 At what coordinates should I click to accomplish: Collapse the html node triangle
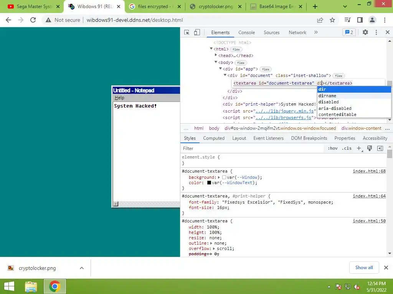[x=211, y=49]
